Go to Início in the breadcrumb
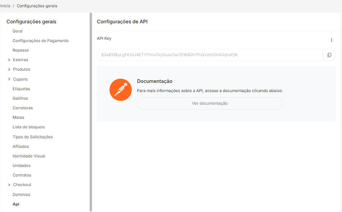The width and height of the screenshot is (342, 212). pyautogui.click(x=5, y=6)
